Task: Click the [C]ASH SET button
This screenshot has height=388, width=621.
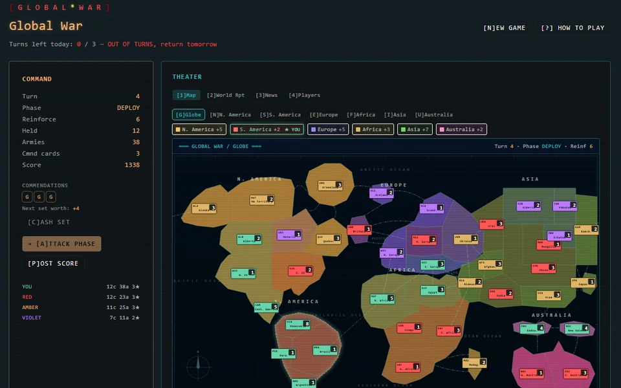Action: (49, 222)
